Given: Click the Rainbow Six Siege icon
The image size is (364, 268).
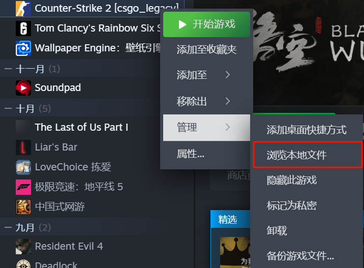Looking at the screenshot, I should [23, 28].
